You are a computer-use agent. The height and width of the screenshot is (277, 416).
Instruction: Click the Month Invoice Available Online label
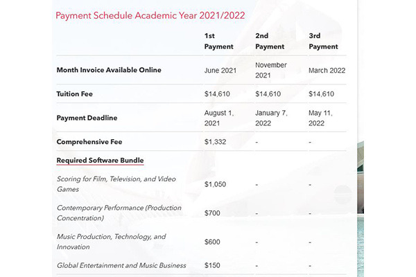pyautogui.click(x=108, y=70)
